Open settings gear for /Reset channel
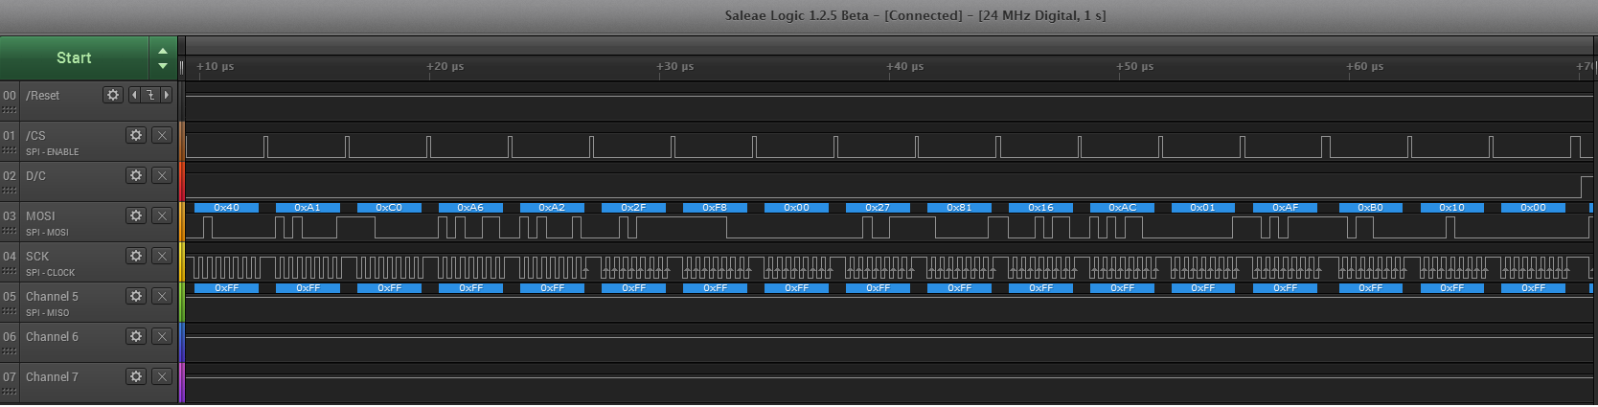Screen dimensions: 1598x407 click(113, 95)
